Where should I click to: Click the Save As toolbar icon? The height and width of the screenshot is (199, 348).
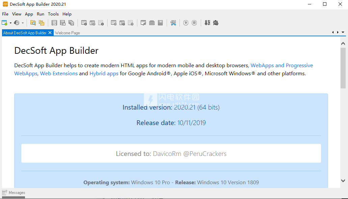click(63, 23)
